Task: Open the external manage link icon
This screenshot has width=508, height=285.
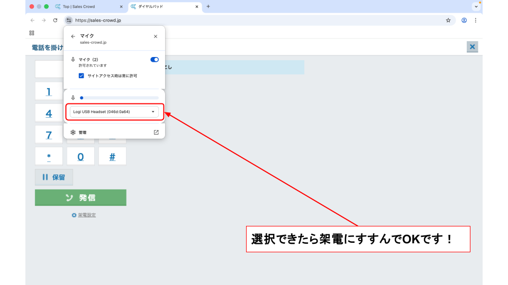Action: tap(156, 132)
